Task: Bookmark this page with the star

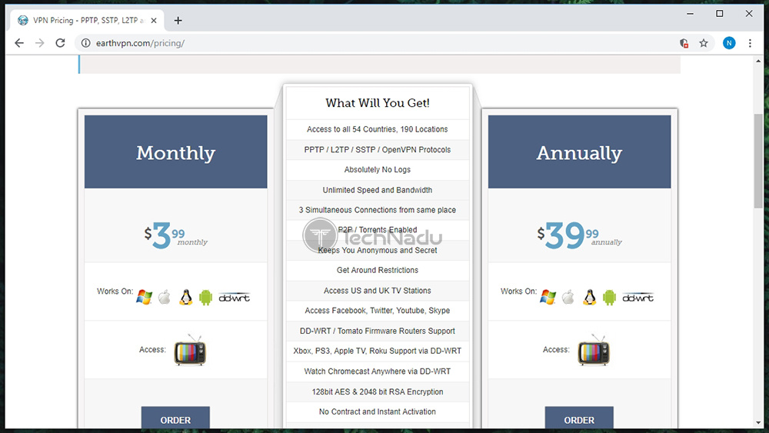Action: click(704, 43)
